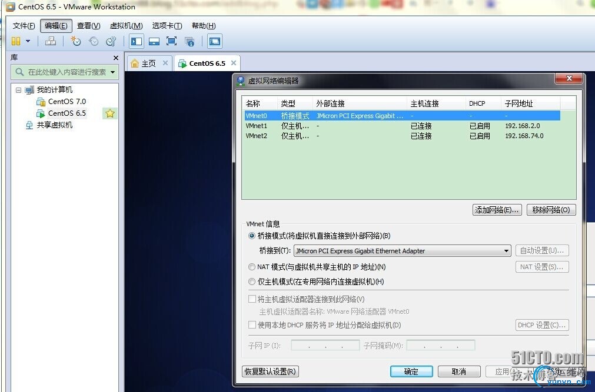Open the library search filter dropdown arrow
This screenshot has height=392, width=595.
(x=112, y=72)
